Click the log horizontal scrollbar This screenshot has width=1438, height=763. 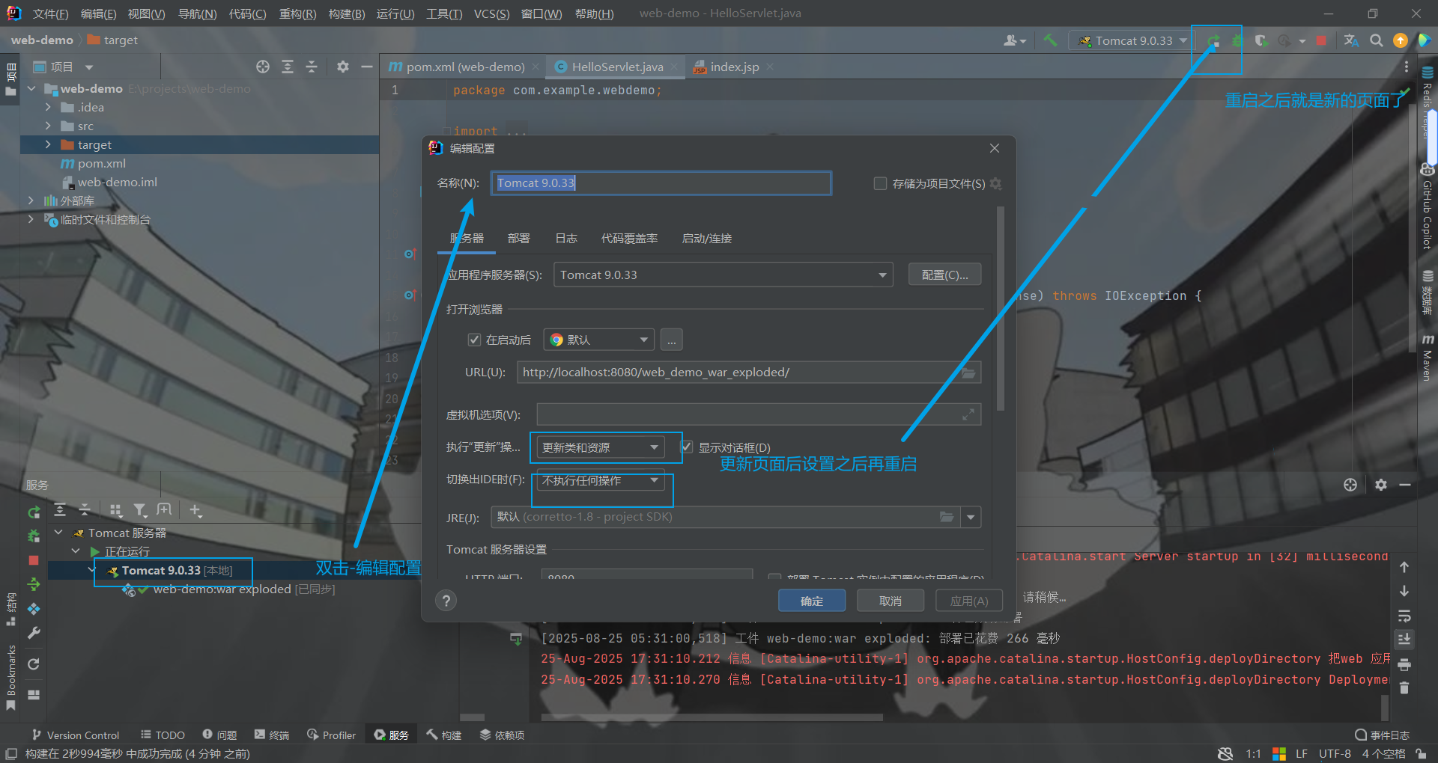(x=712, y=717)
